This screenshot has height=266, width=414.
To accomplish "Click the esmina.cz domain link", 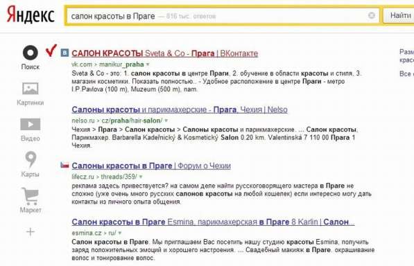I will (x=87, y=233).
